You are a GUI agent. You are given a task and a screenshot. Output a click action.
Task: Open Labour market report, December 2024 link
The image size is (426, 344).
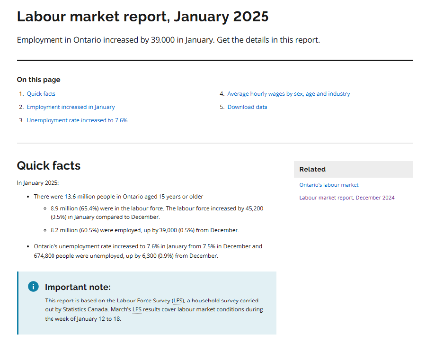[x=346, y=198]
